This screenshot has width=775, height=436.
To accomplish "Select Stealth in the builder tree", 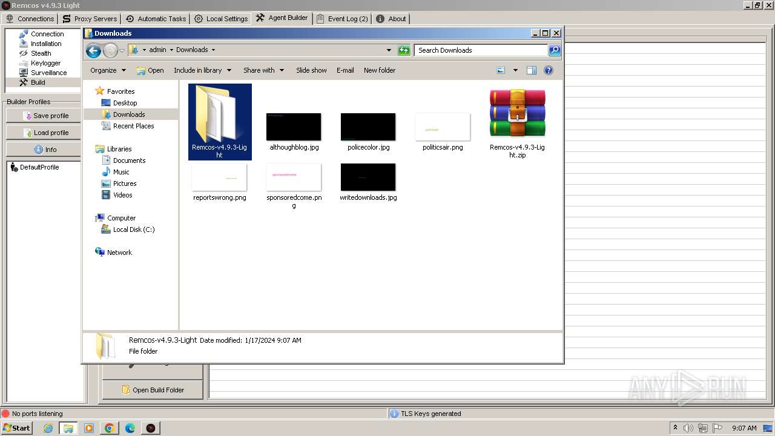I will [x=41, y=53].
